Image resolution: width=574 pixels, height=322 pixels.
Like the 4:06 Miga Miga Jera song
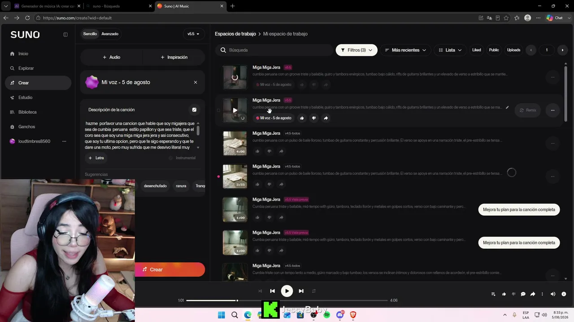click(257, 151)
